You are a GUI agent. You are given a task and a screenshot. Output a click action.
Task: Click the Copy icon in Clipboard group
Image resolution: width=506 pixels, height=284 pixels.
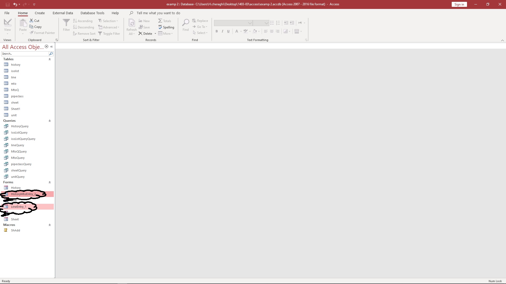pos(31,27)
